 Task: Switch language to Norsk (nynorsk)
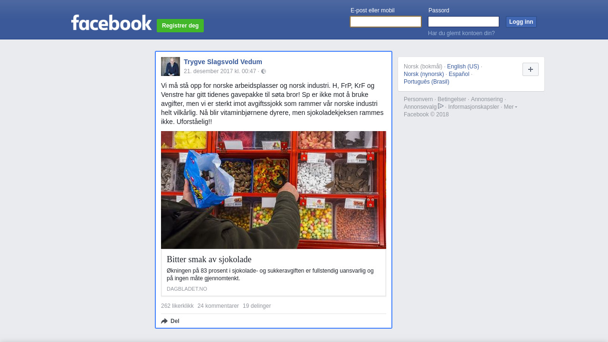[424, 74]
